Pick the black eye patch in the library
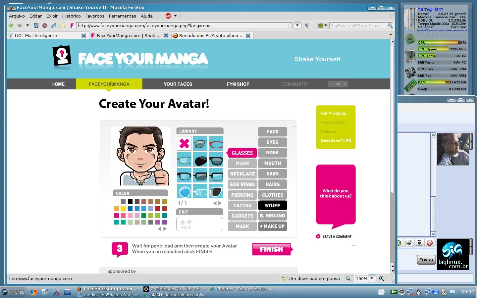 [200, 159]
